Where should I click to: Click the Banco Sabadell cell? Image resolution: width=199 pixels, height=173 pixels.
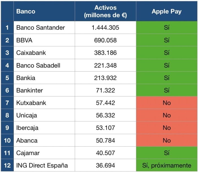pyautogui.click(x=38, y=66)
